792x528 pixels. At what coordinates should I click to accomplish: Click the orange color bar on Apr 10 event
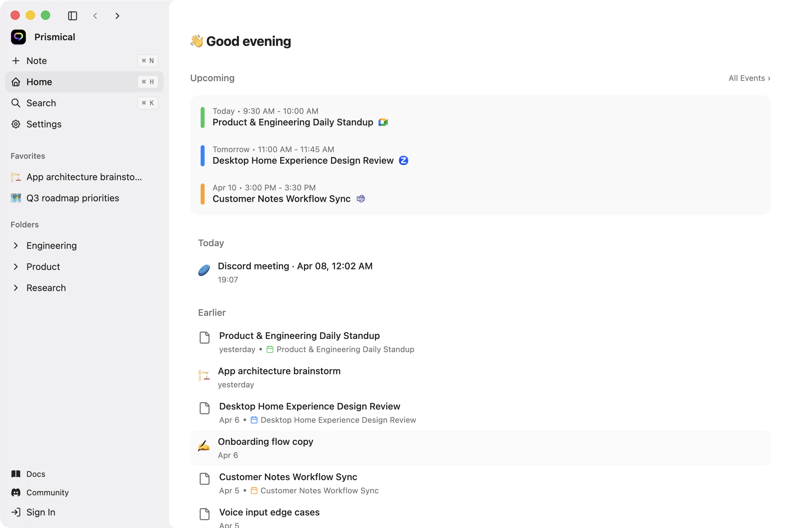[202, 194]
